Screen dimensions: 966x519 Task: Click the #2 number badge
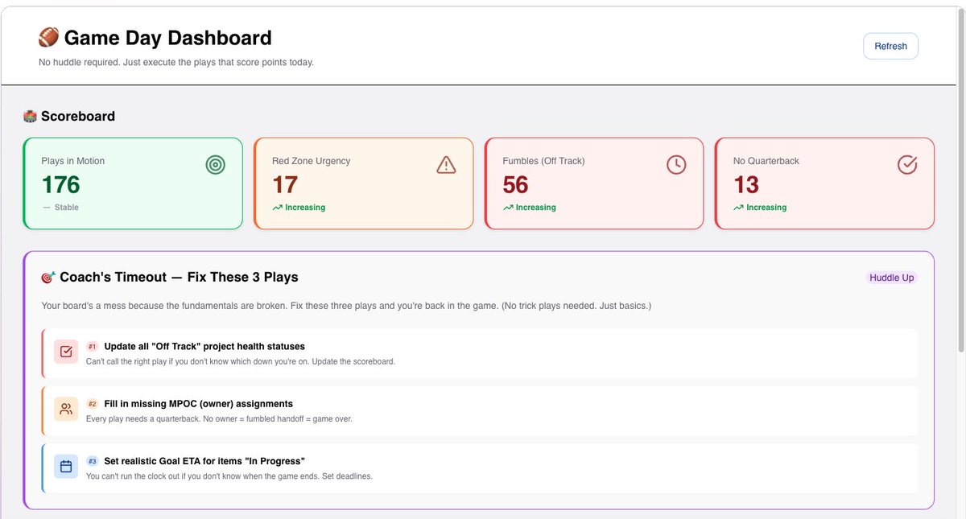pyautogui.click(x=92, y=404)
